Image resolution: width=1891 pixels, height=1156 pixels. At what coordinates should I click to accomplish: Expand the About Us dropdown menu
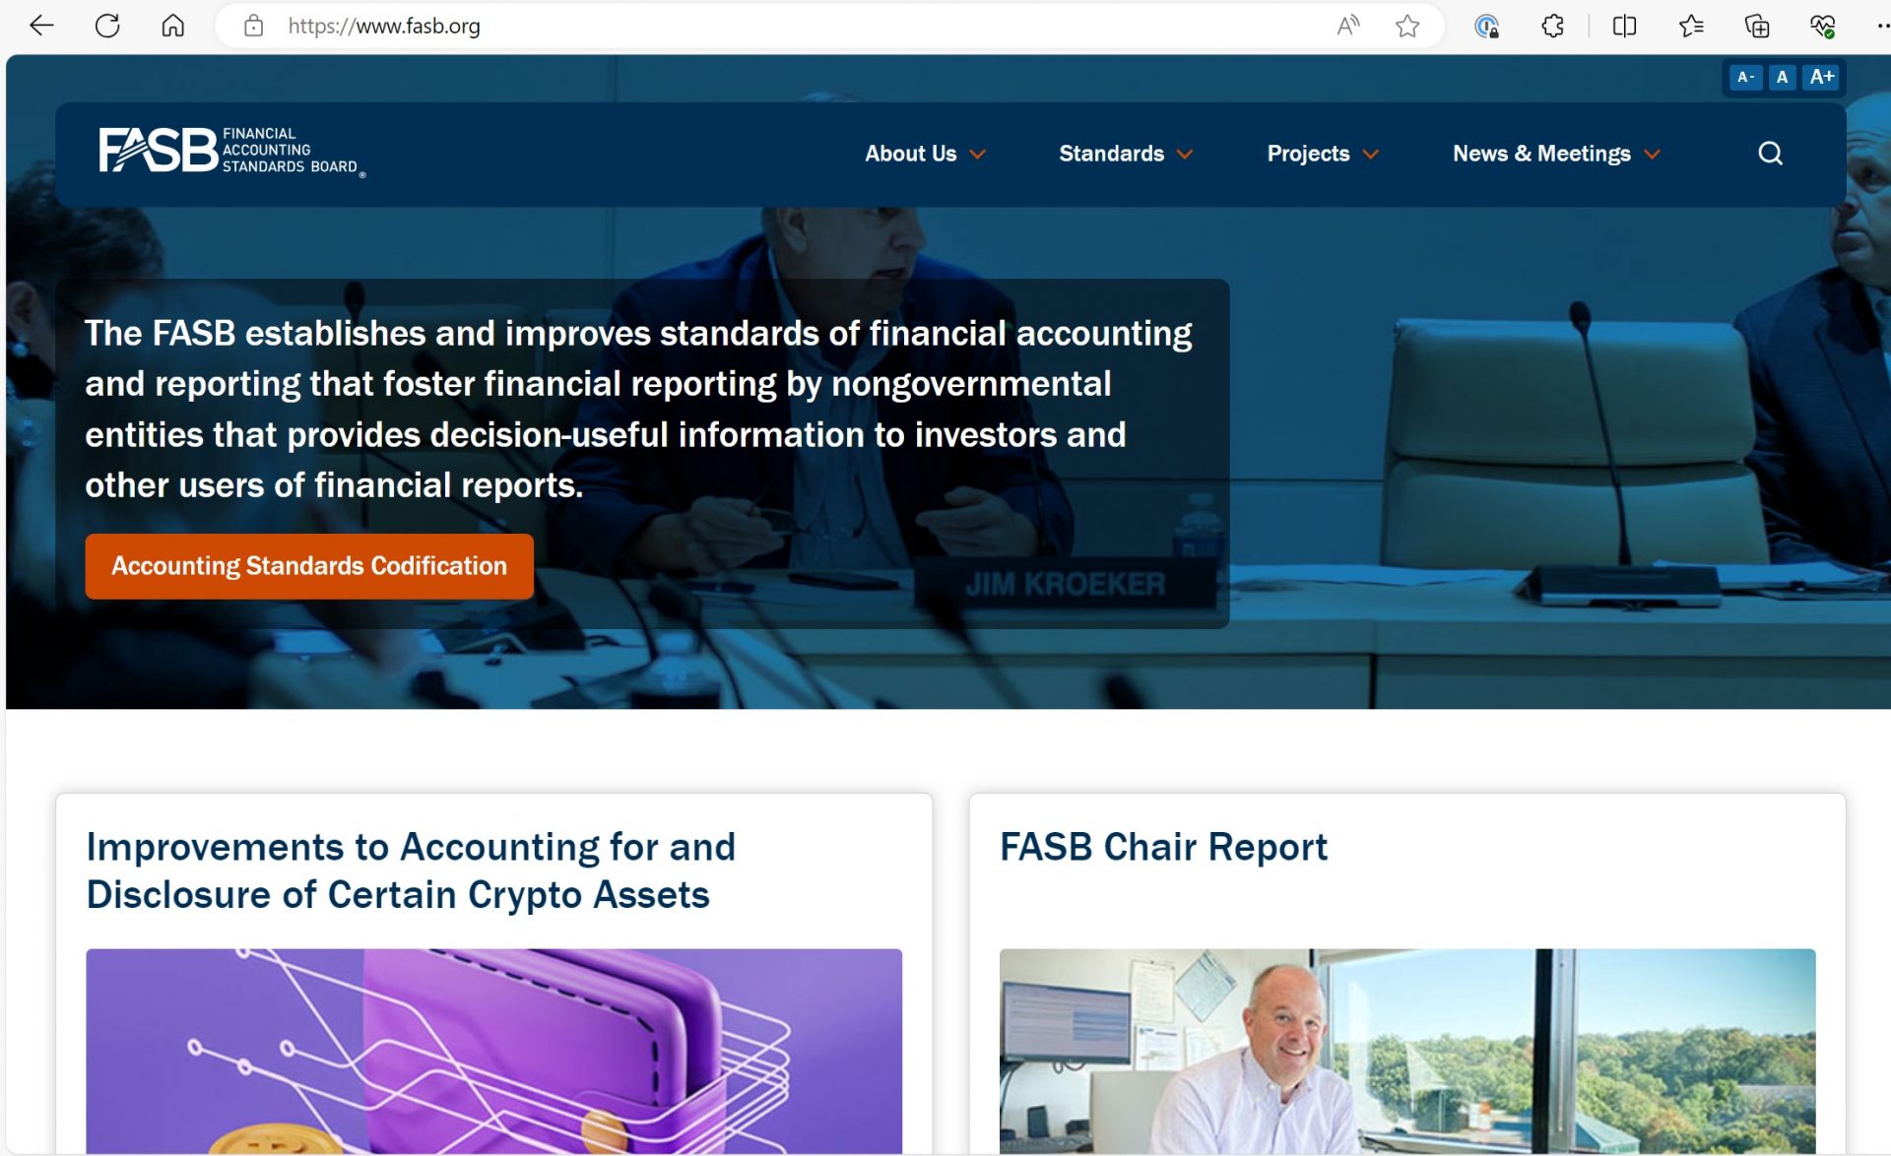(x=925, y=153)
